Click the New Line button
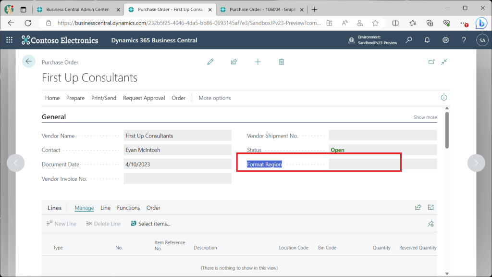This screenshot has height=277, width=492. [x=61, y=224]
